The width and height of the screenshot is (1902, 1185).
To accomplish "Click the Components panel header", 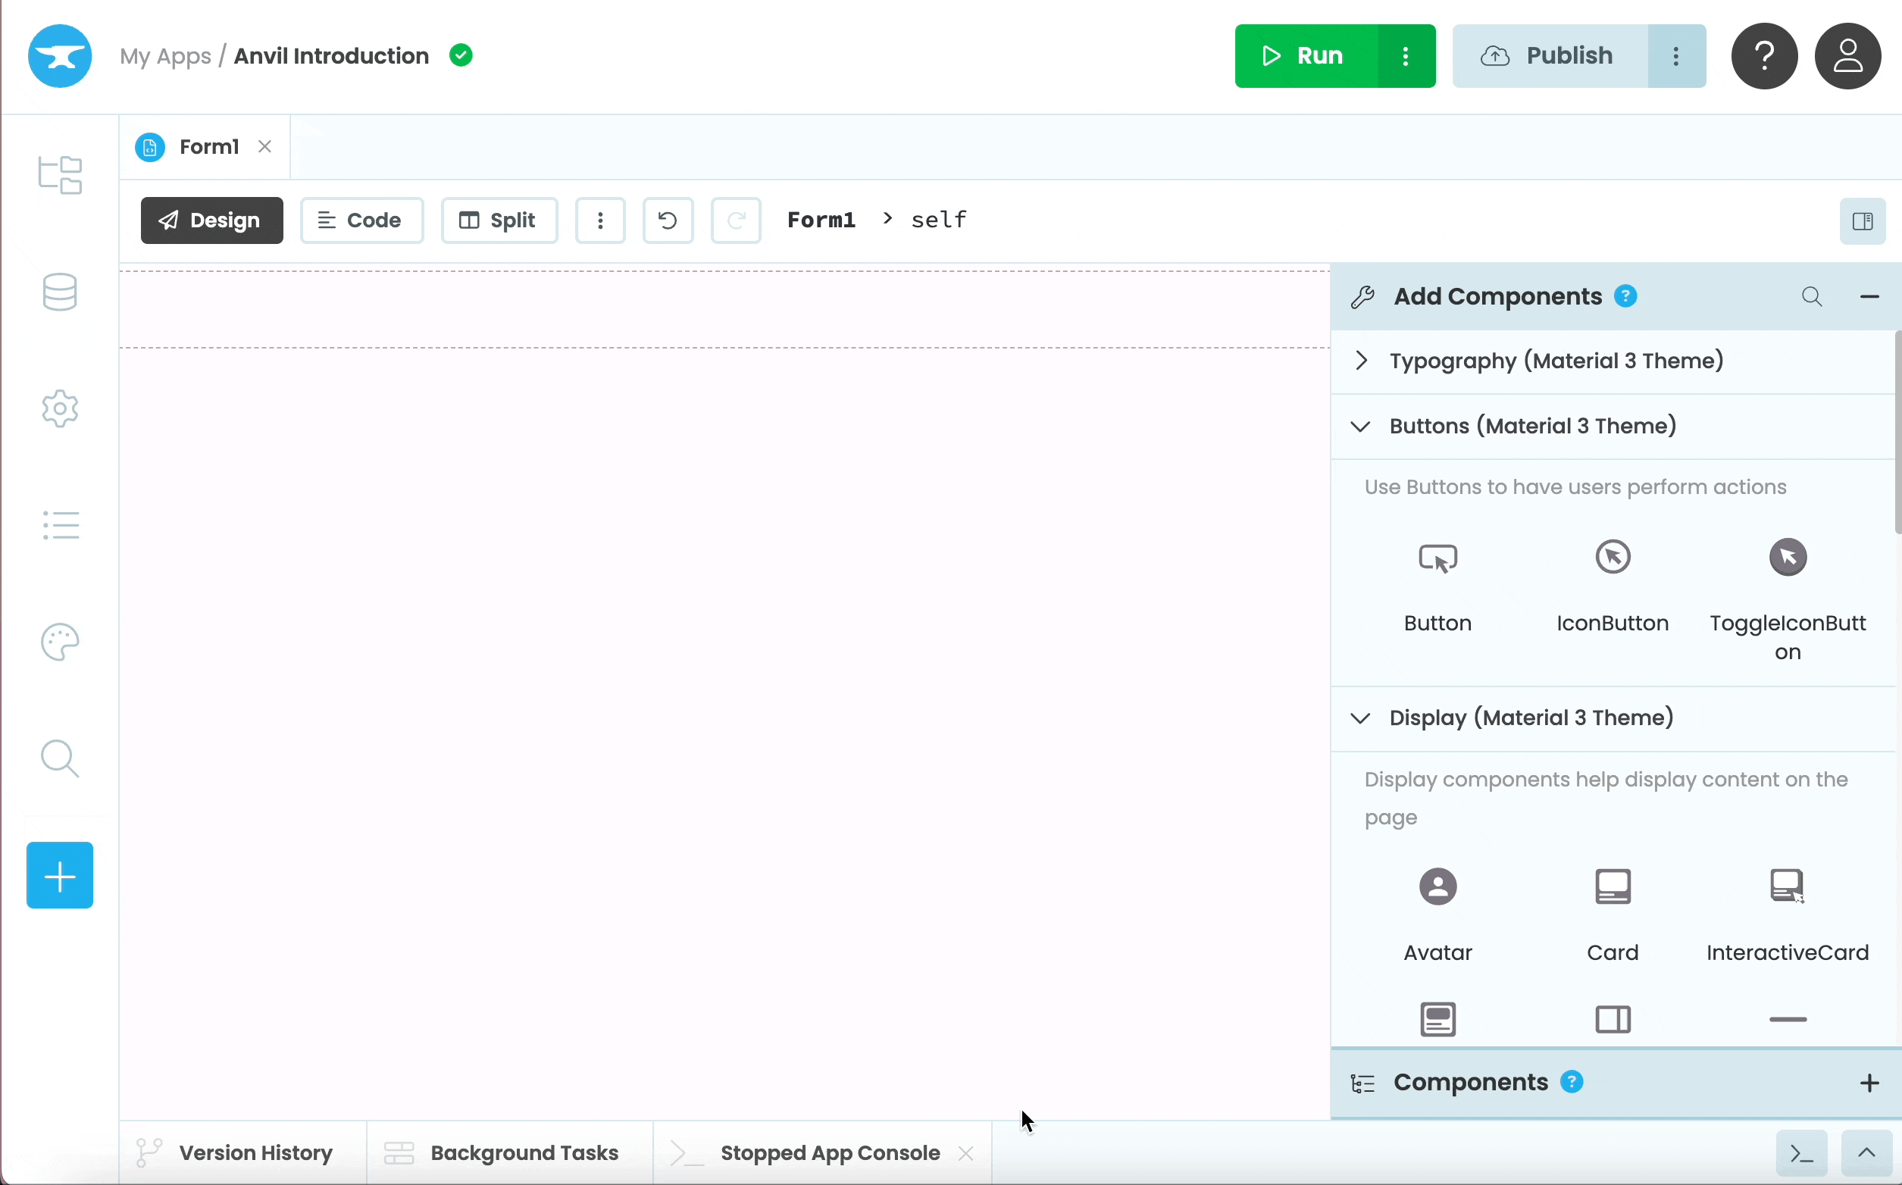I will (x=1616, y=1082).
